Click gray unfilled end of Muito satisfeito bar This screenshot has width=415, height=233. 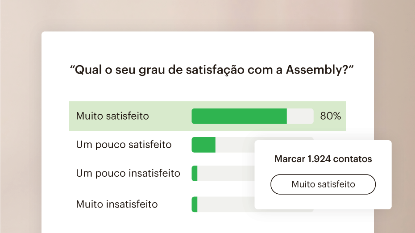(300, 116)
